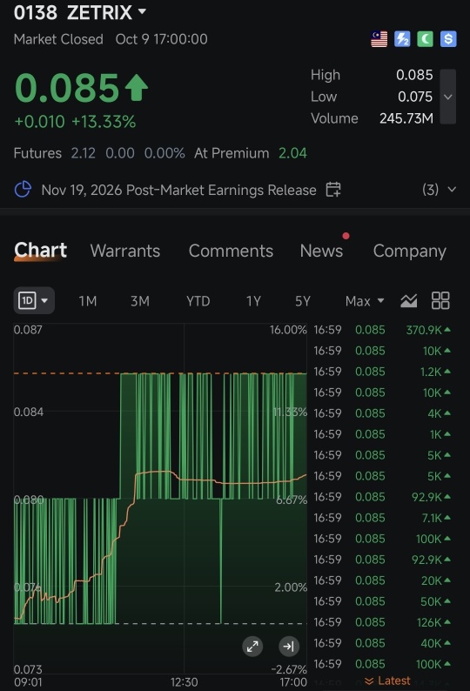Tap the Malaysia flag market icon
470x691 pixels.
point(379,39)
